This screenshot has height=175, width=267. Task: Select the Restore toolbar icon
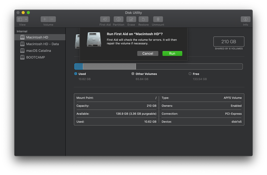coord(144,19)
